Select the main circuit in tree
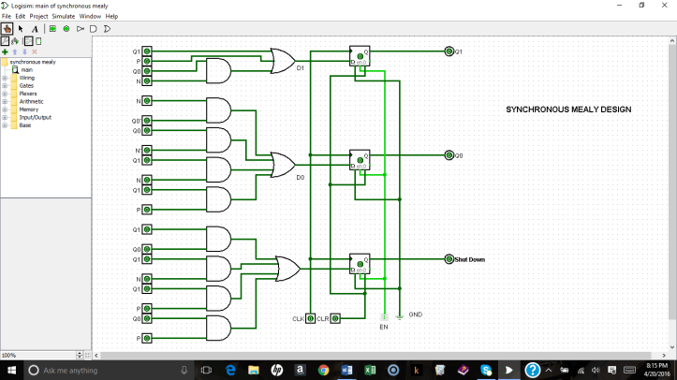 click(x=26, y=69)
